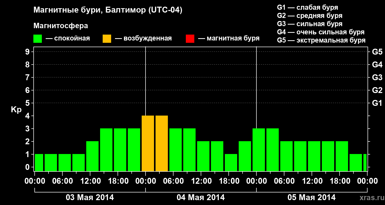Select the chart title 'Магнитные бури, Балтимор (UTC-04)'
This screenshot has height=205, width=385.
point(108,10)
